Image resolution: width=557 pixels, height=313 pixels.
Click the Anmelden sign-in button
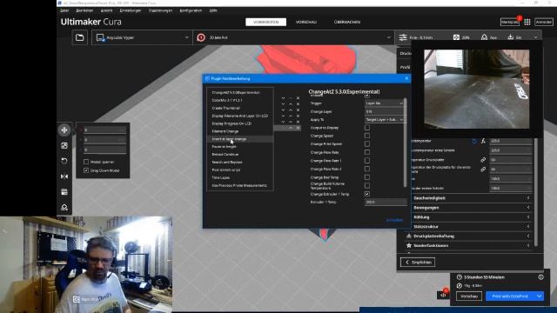tap(543, 22)
